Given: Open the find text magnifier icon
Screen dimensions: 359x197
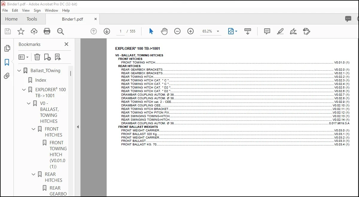Looking at the screenshot, I should [61, 31].
